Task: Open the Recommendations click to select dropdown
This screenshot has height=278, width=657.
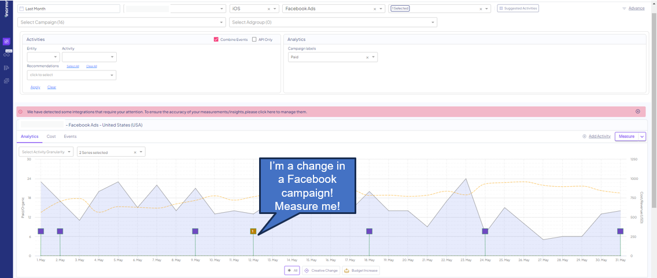Action: (72, 75)
